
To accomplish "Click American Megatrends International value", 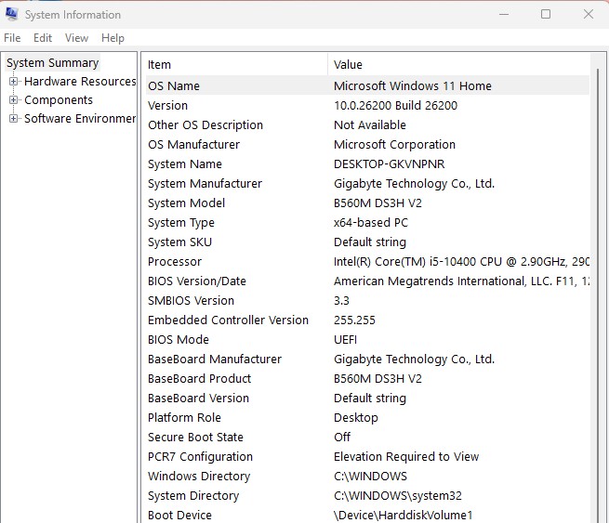I will click(461, 281).
